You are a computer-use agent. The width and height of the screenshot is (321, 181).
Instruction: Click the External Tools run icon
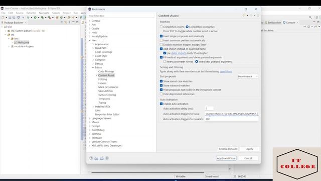tap(49, 18)
